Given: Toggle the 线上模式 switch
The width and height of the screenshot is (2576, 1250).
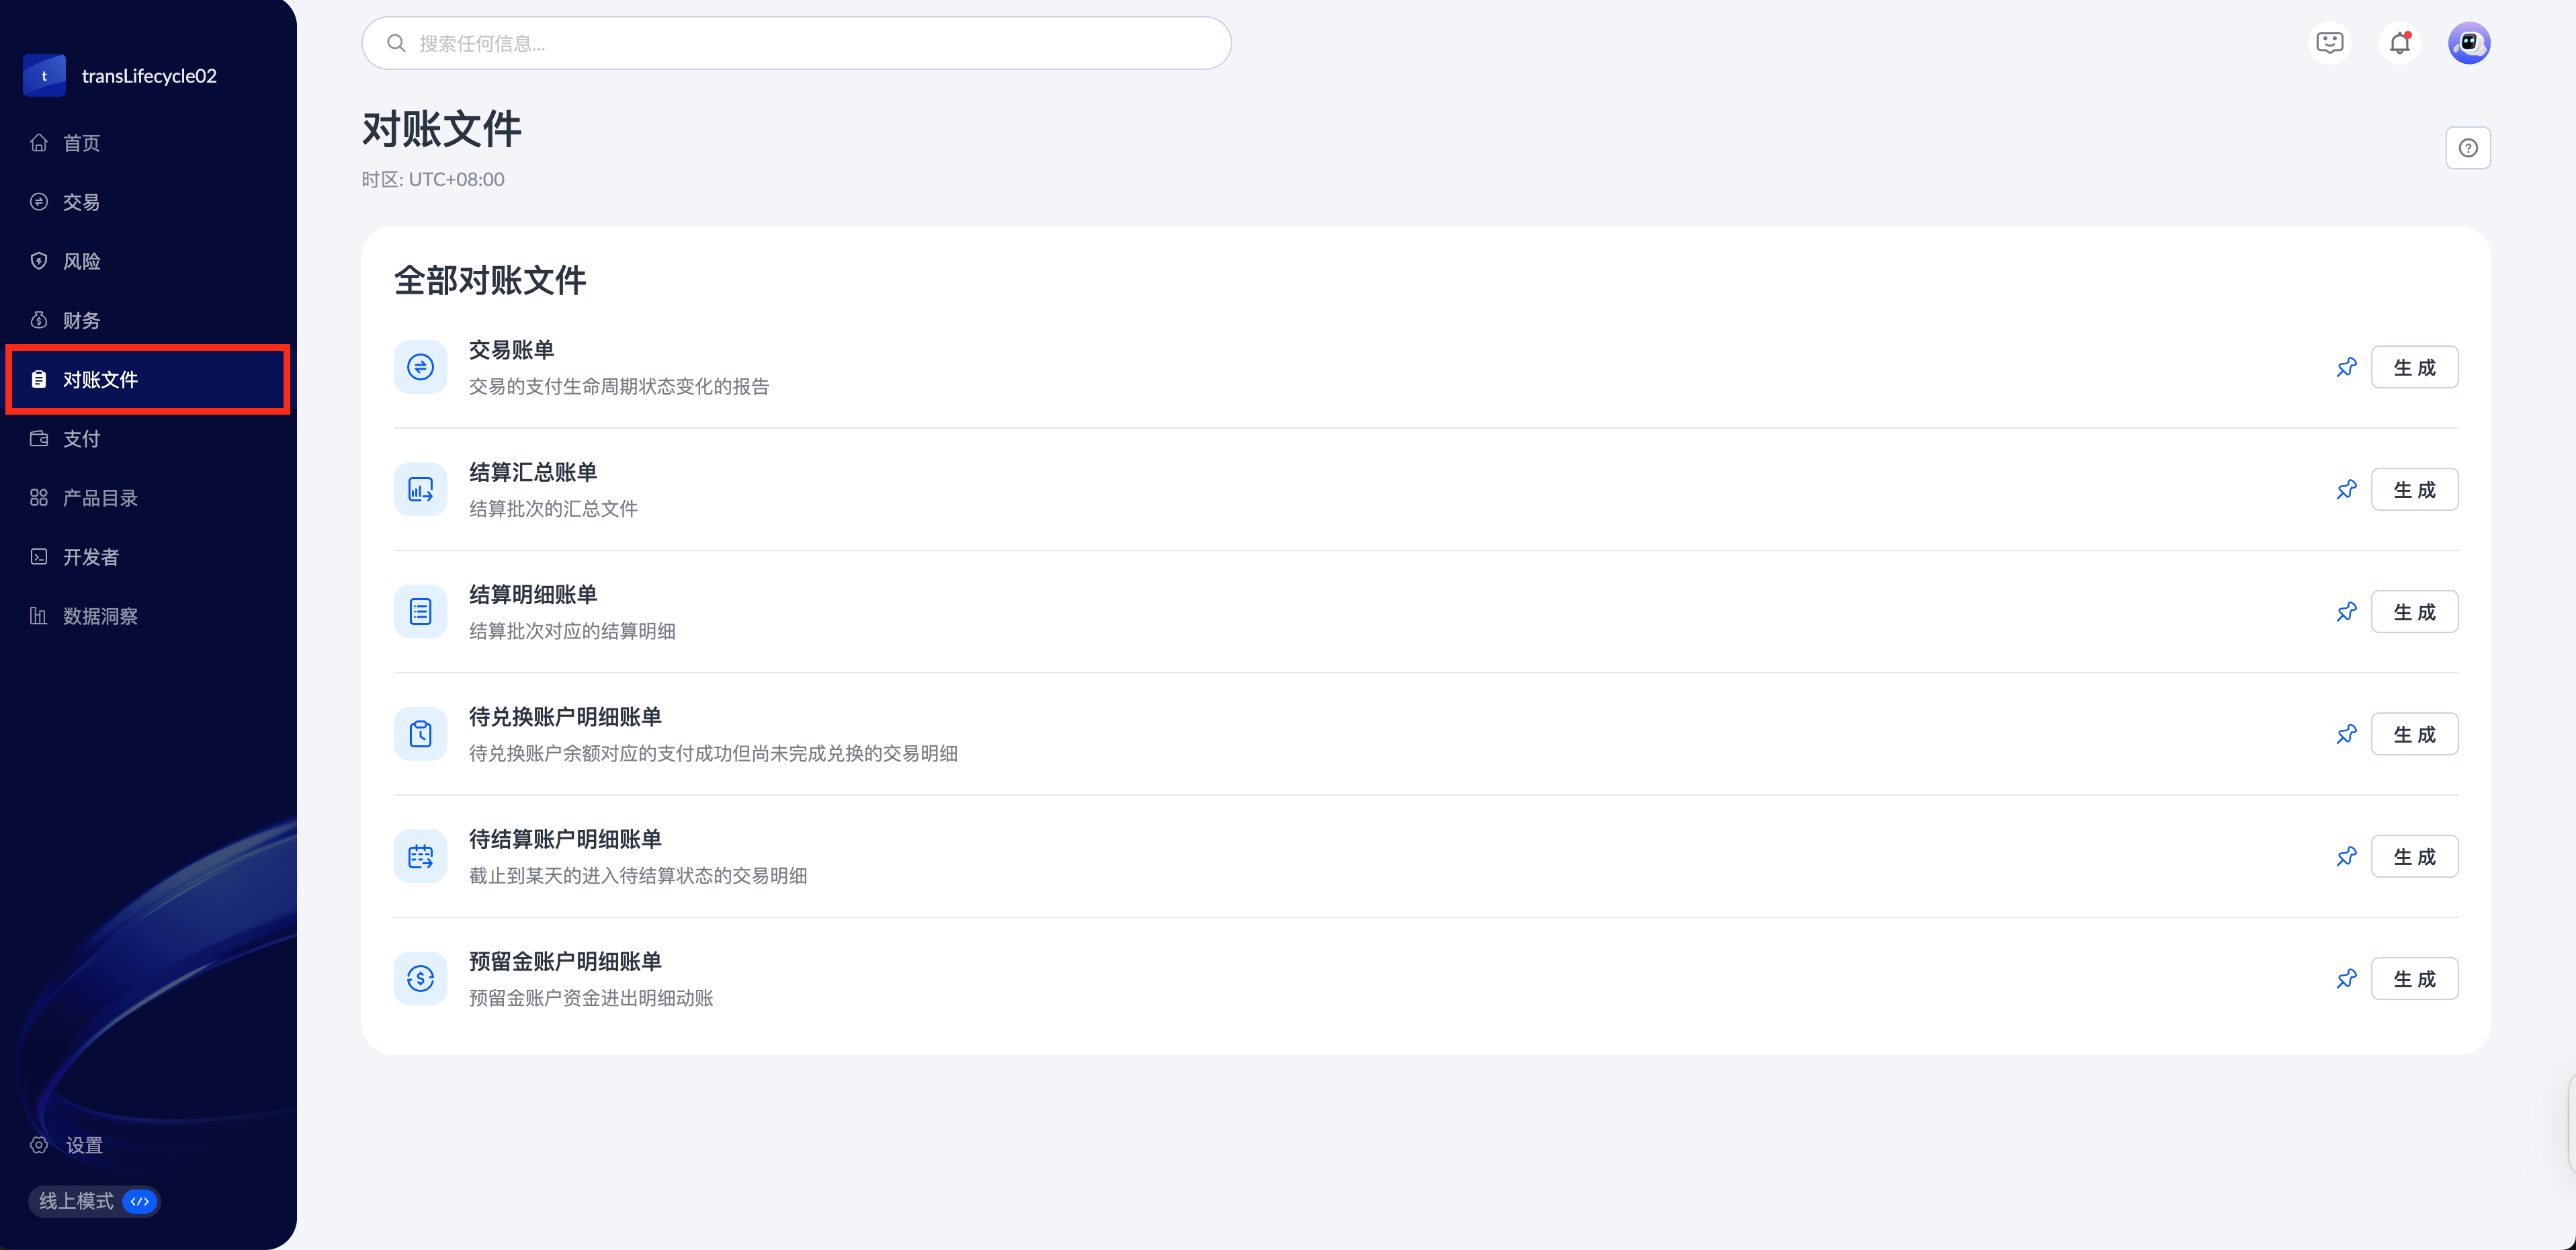Looking at the screenshot, I should pos(140,1201).
